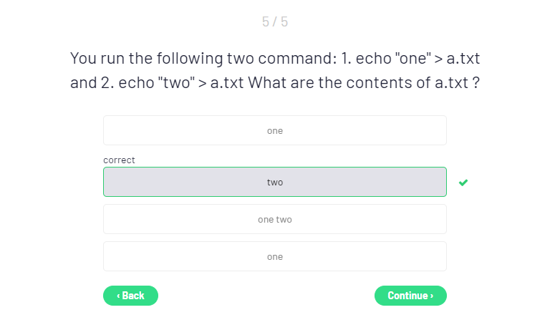Click the "correct" label above the answer
This screenshot has width=555, height=330.
click(119, 160)
